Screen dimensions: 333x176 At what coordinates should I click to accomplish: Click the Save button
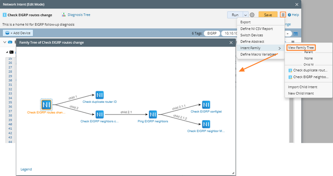coord(268,15)
